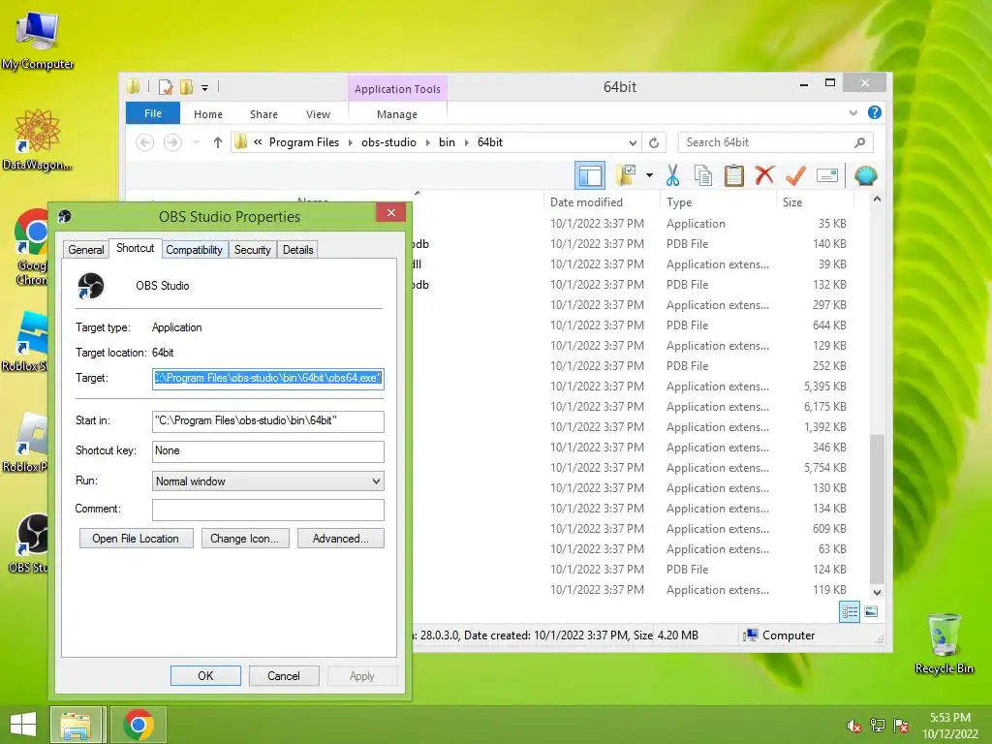Open the Customize Quick Access Toolbar dropdown
The image size is (992, 744).
tap(205, 88)
